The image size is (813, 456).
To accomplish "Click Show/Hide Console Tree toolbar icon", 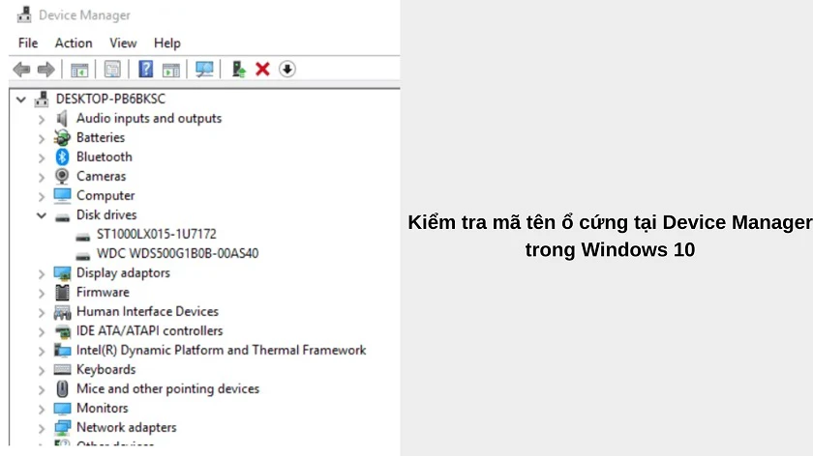I will pyautogui.click(x=79, y=70).
